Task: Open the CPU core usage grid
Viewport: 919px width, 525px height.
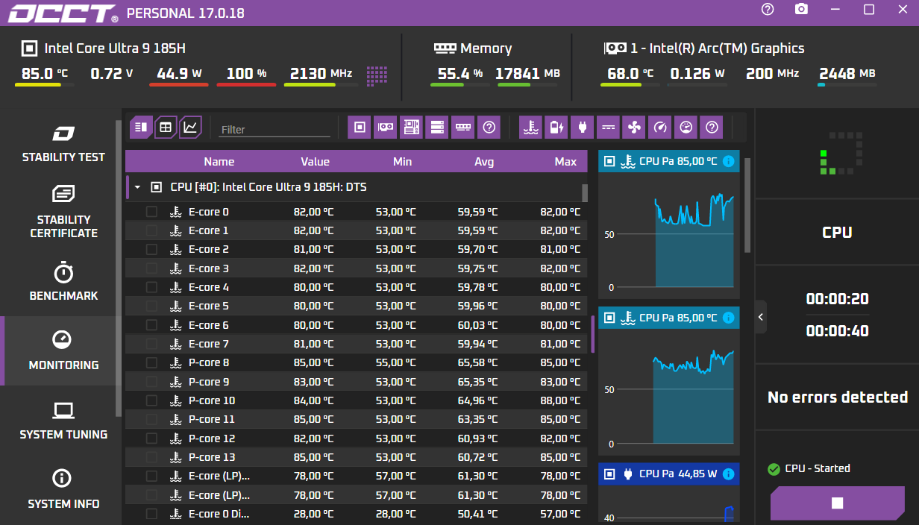Action: [377, 75]
